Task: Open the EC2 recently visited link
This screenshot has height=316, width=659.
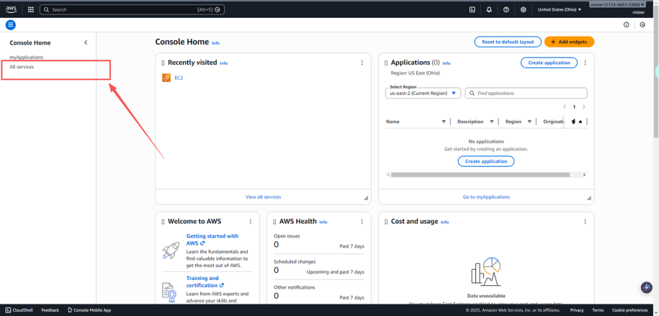Action: click(x=179, y=78)
